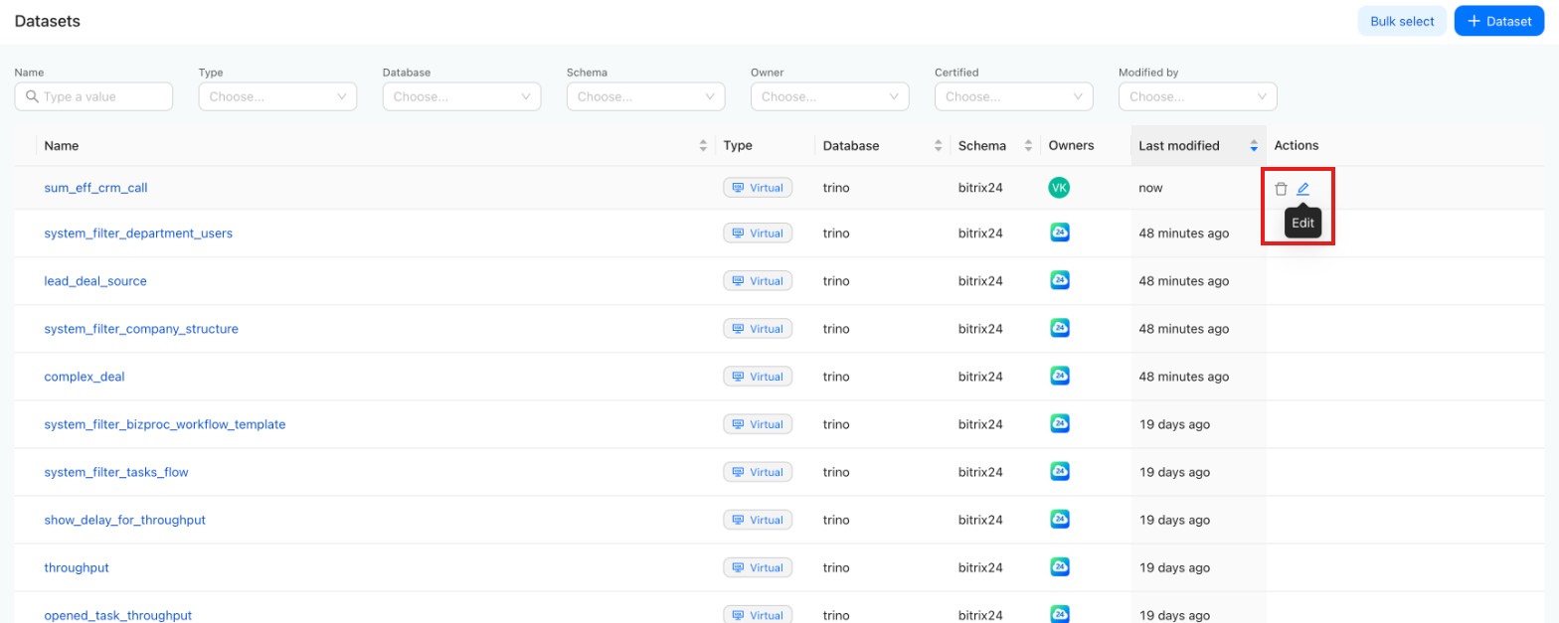Open system_filter_company_structure dataset

(x=141, y=329)
